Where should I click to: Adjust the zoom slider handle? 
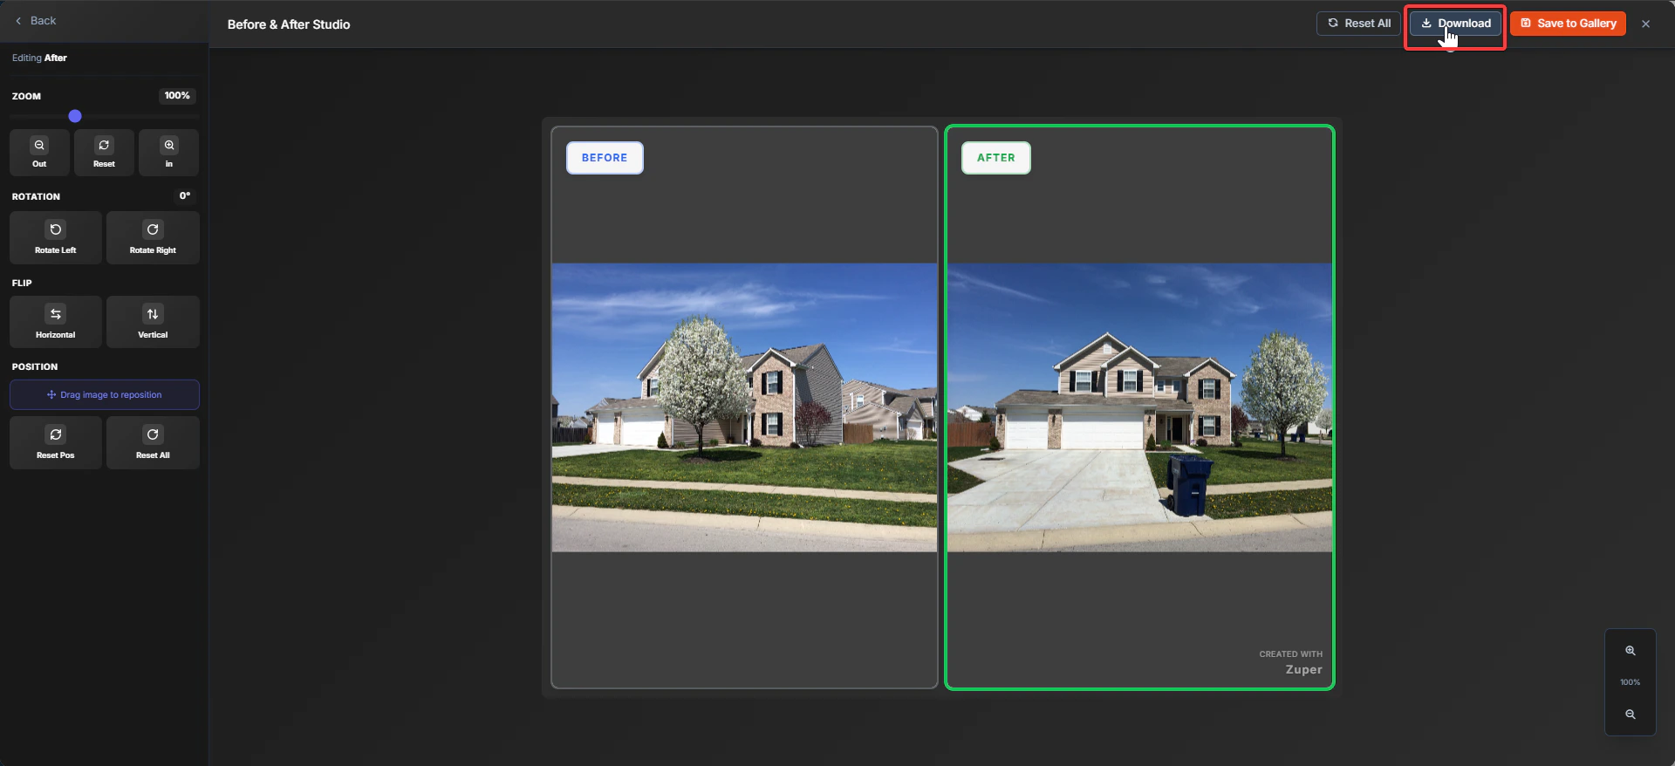click(75, 116)
